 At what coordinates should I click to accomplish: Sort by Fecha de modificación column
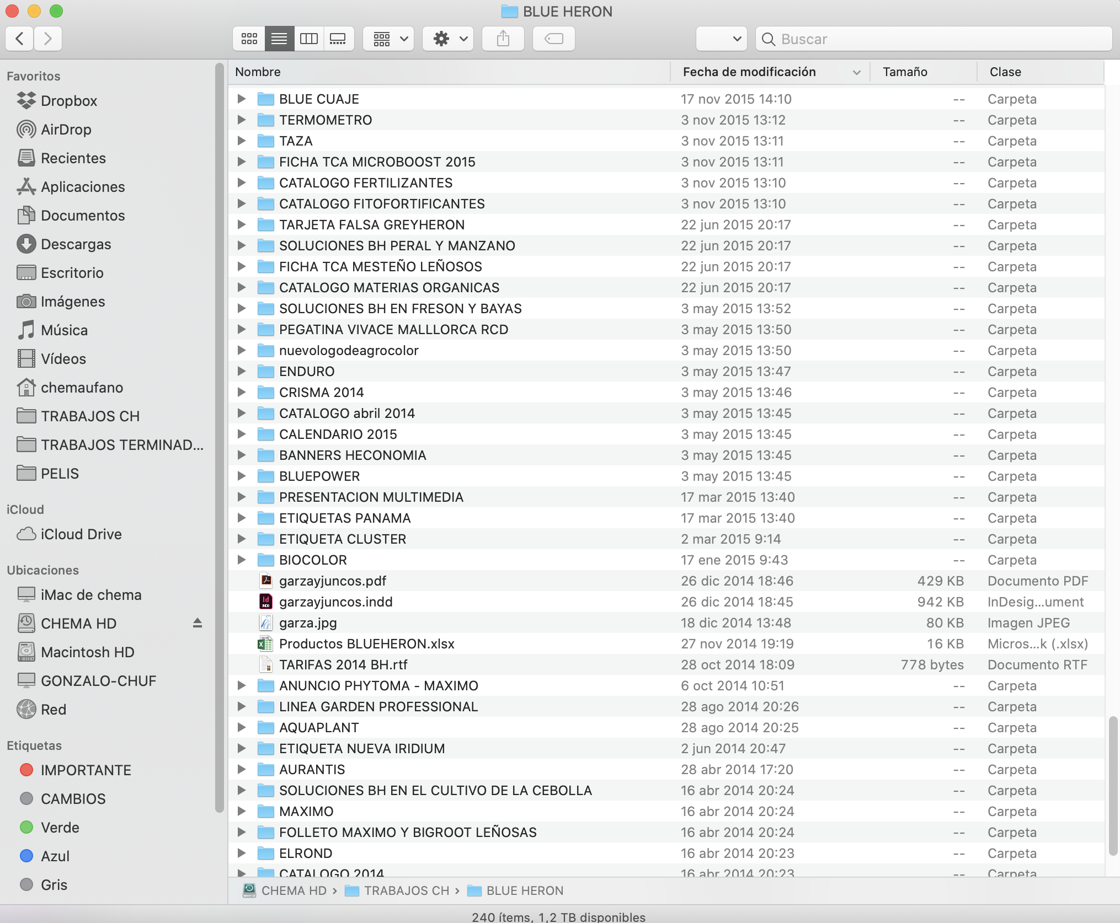[x=749, y=72]
